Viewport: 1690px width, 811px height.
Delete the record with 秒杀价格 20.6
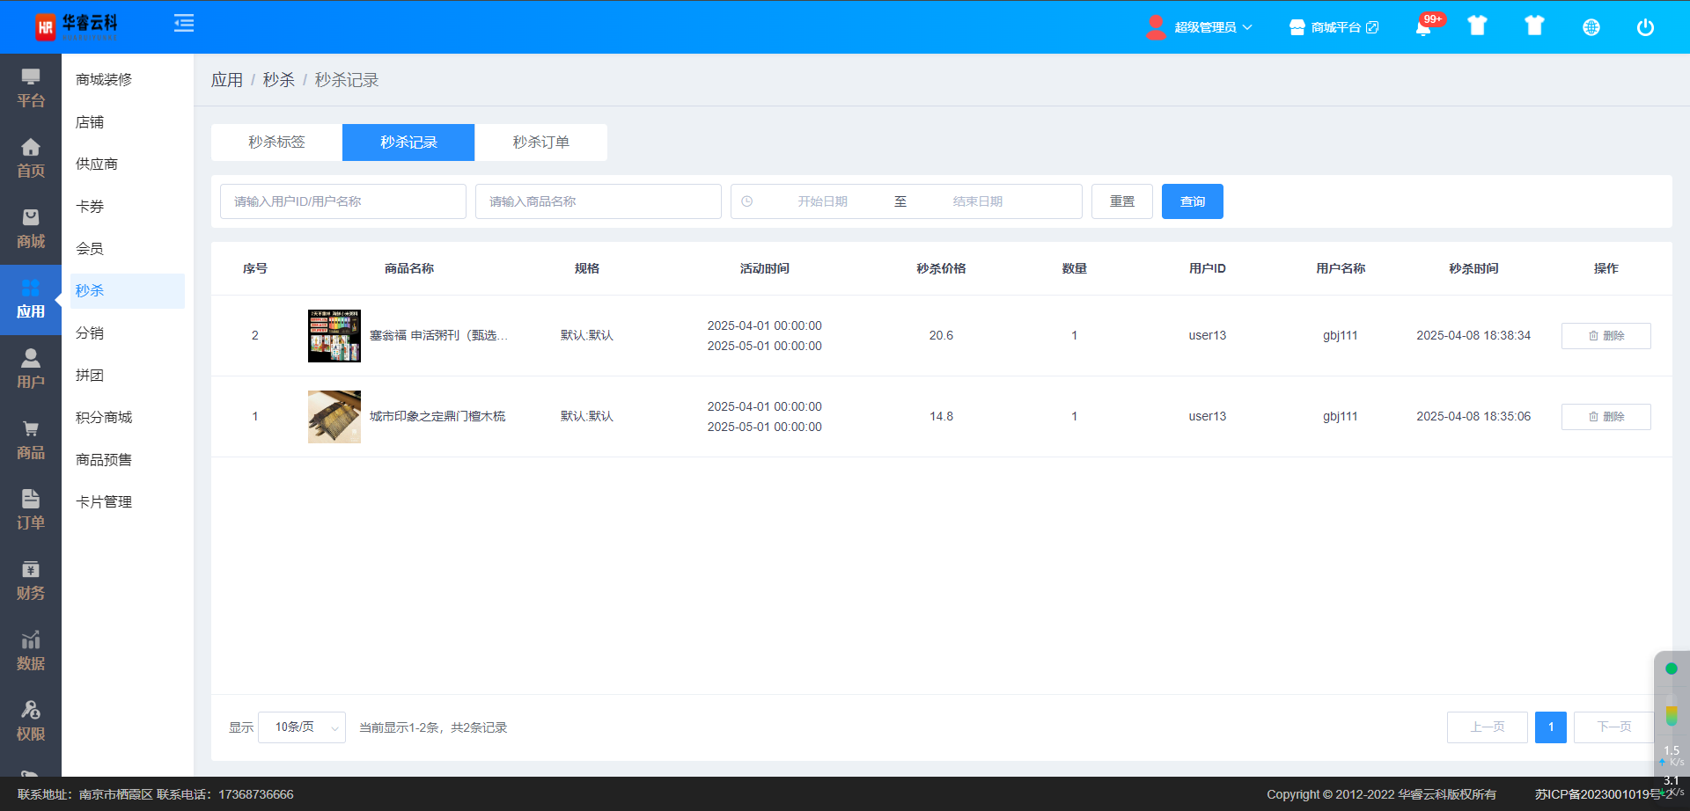(x=1605, y=336)
